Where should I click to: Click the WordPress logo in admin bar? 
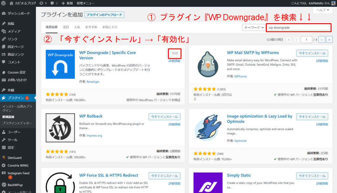click(x=3, y=3)
